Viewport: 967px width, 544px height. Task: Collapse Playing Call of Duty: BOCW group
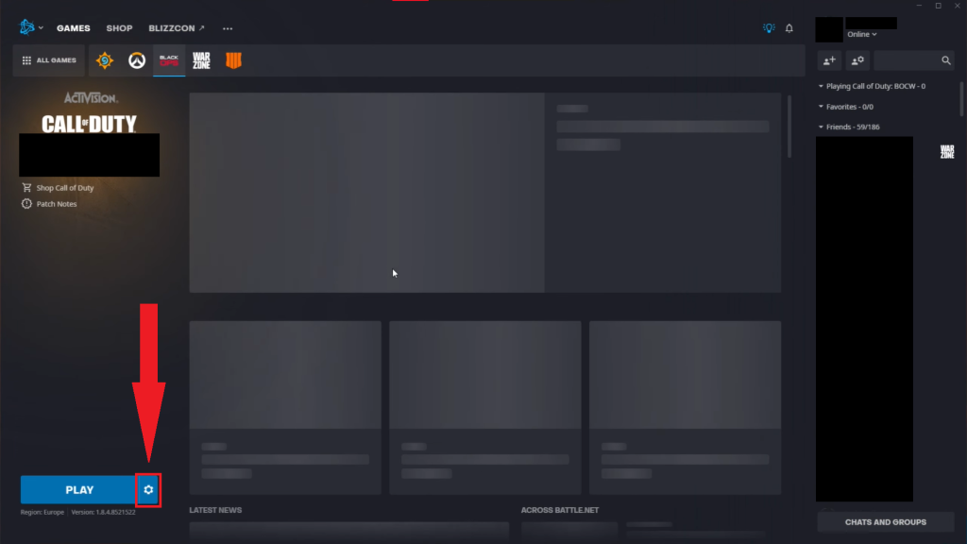click(x=872, y=86)
